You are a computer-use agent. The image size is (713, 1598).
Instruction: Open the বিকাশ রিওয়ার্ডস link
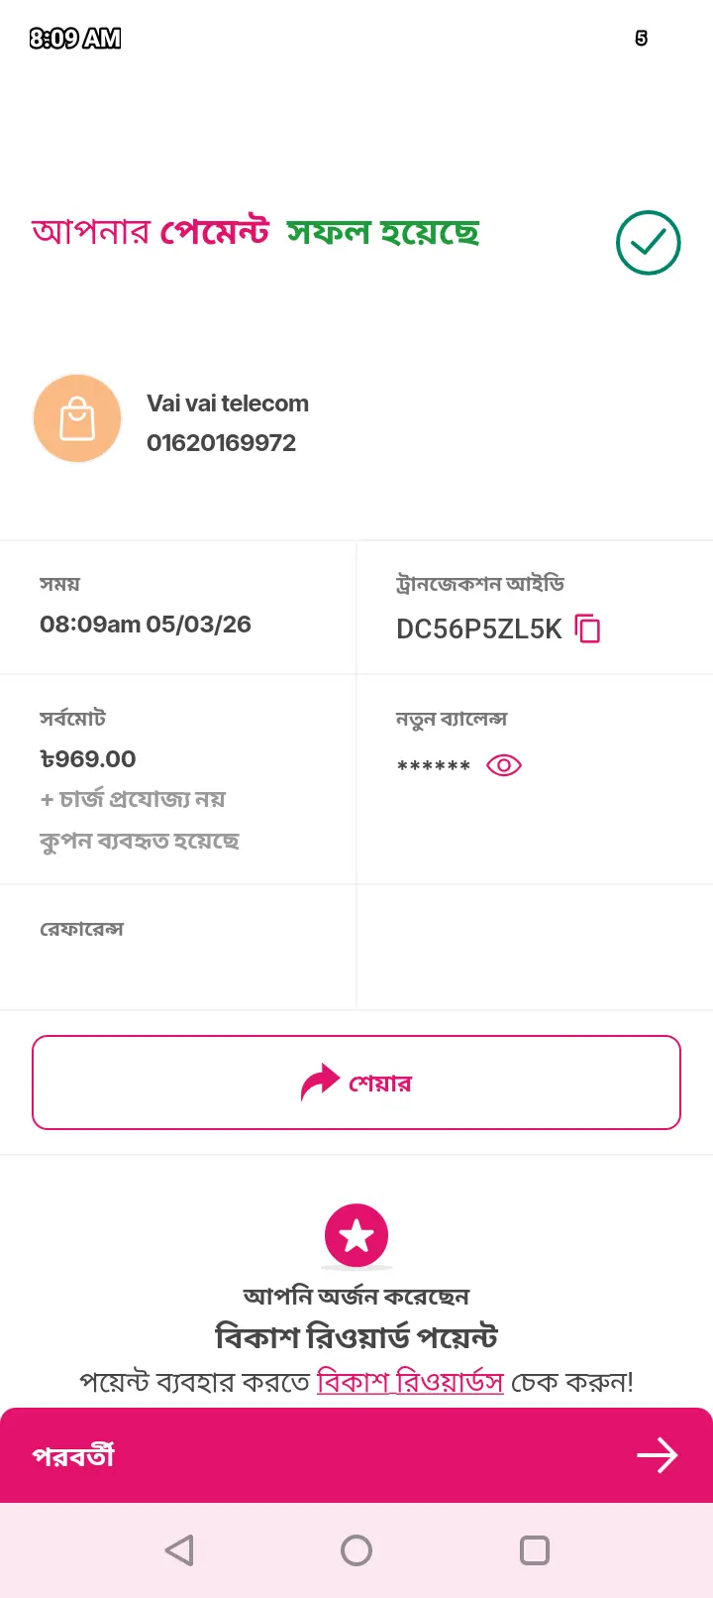coord(410,1381)
